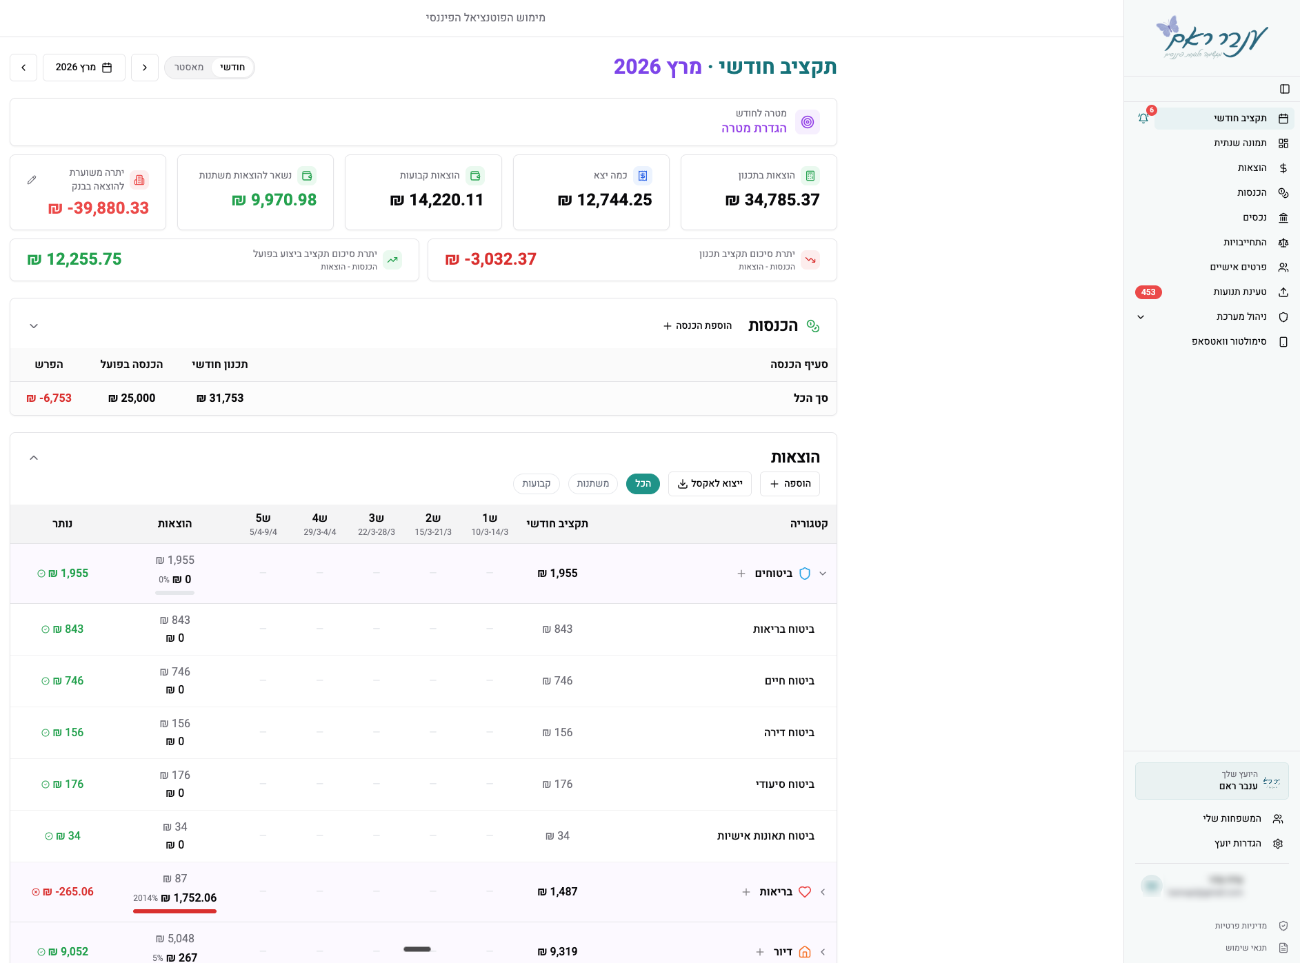Click the plus icon next to דיור category

[760, 952]
